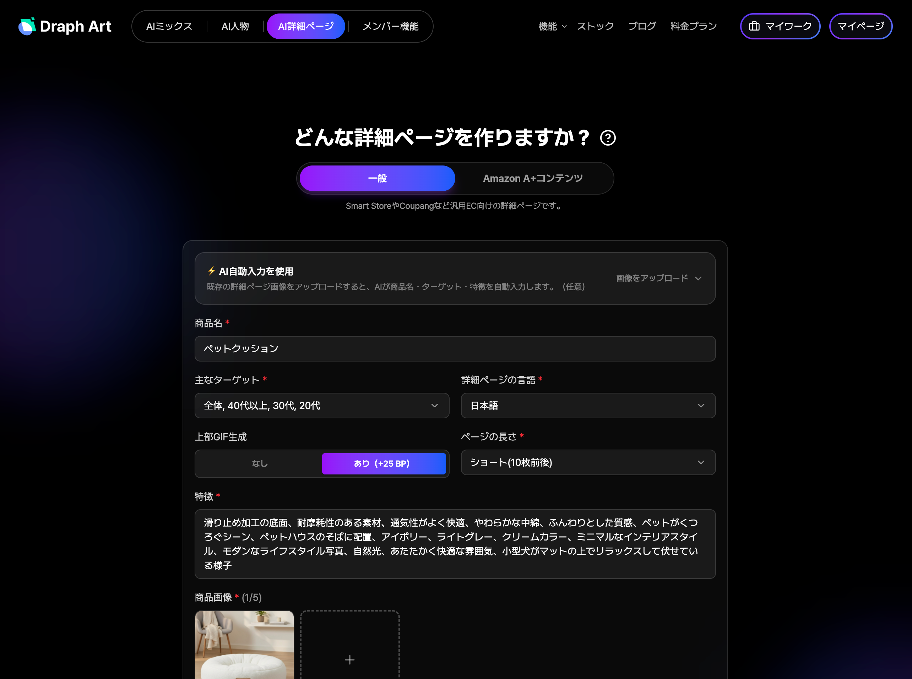Click the uploaded pet cushion thumbnail
The width and height of the screenshot is (912, 679).
(245, 645)
